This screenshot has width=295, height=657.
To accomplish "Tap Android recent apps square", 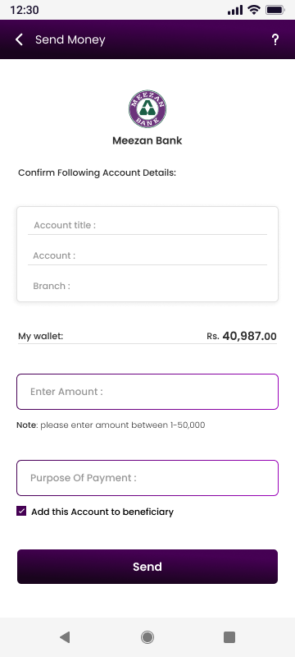I will 229,637.
